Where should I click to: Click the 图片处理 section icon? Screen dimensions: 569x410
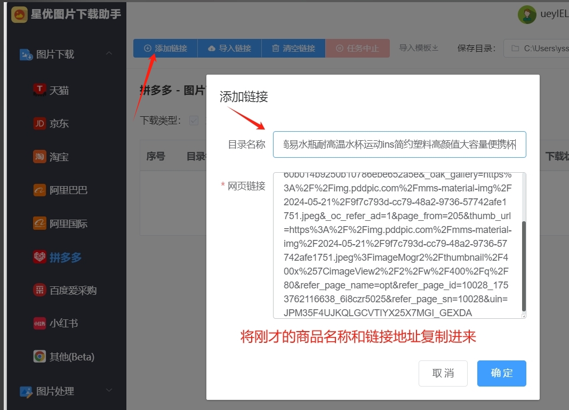coord(26,392)
